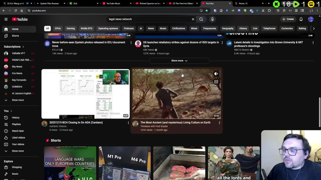Unmute the previewing video
Image resolution: width=321 pixels, height=180 pixels.
[216, 74]
